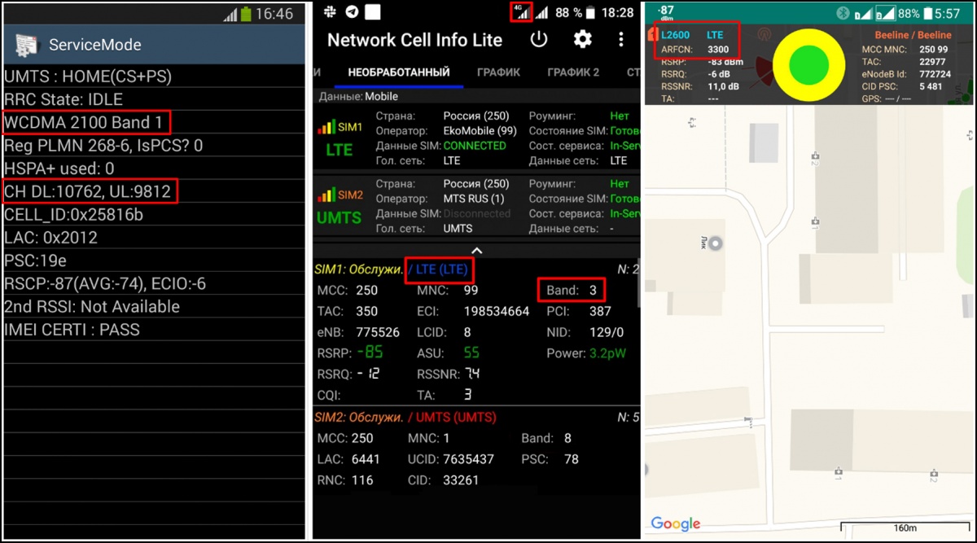977x543 pixels.
Task: Tap the green-yellow signal quality circle
Action: 808,63
